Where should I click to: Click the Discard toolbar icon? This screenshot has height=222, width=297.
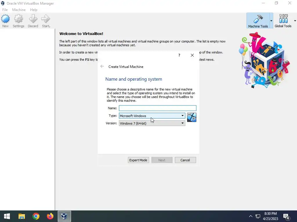[x=33, y=21]
